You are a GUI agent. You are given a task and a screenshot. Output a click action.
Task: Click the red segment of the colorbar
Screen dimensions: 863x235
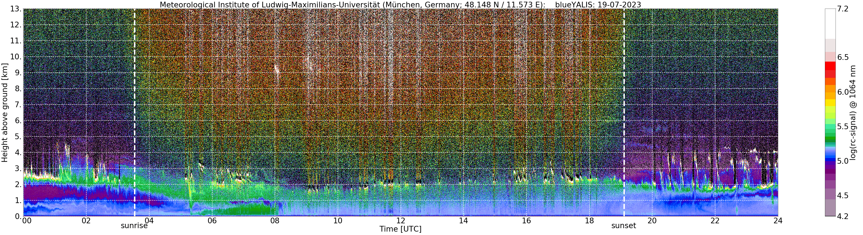pos(830,66)
